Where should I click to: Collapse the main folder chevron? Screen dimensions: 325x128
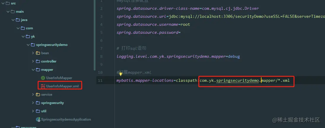pyautogui.click(x=8, y=12)
